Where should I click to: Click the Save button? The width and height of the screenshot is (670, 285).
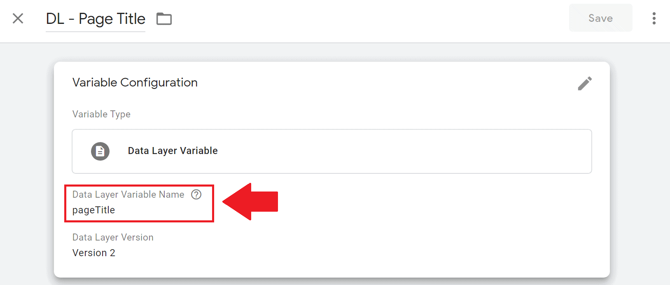[x=600, y=18]
